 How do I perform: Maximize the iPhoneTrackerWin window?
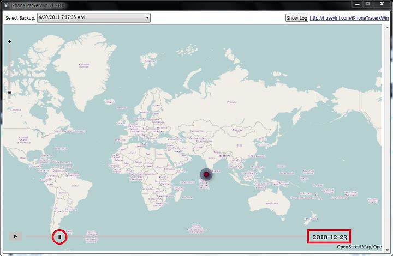pyautogui.click(x=368, y=4)
